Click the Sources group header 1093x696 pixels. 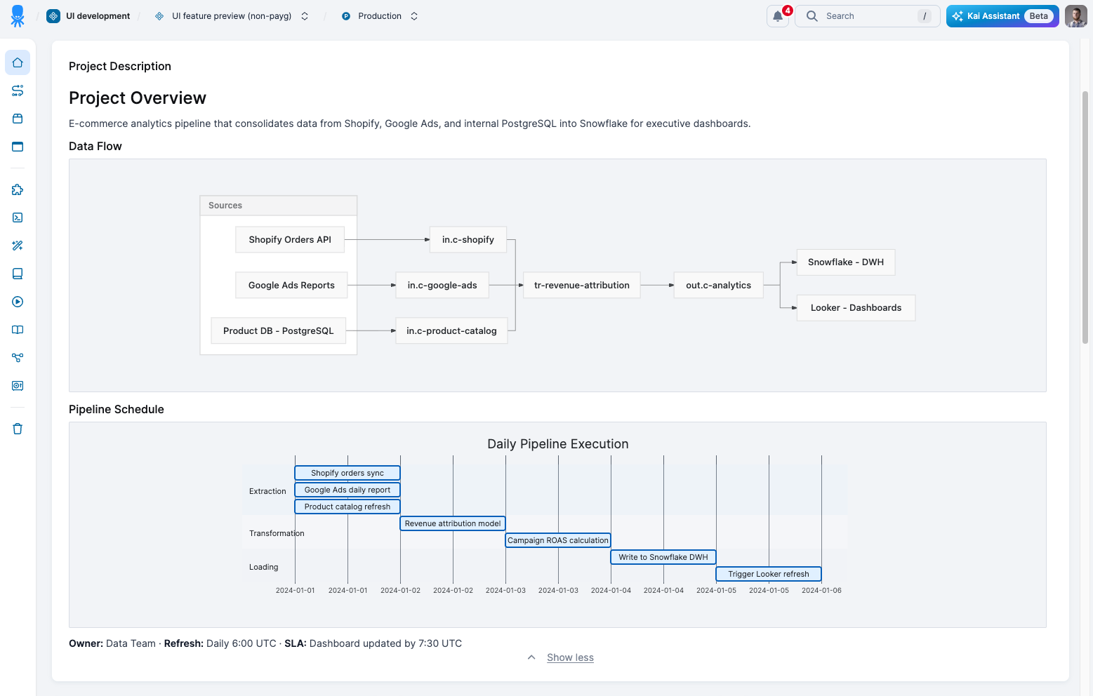pos(279,206)
